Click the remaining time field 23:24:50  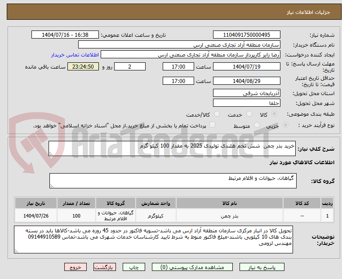tap(83, 66)
